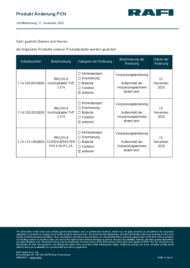The image size is (190, 268).
Task: Click the Sehr geehrte Damen und Herren greeting
Action: point(42,42)
